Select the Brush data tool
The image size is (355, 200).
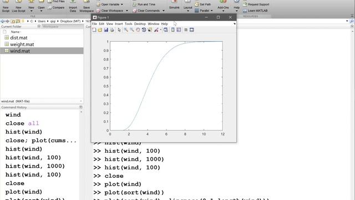(x=156, y=30)
